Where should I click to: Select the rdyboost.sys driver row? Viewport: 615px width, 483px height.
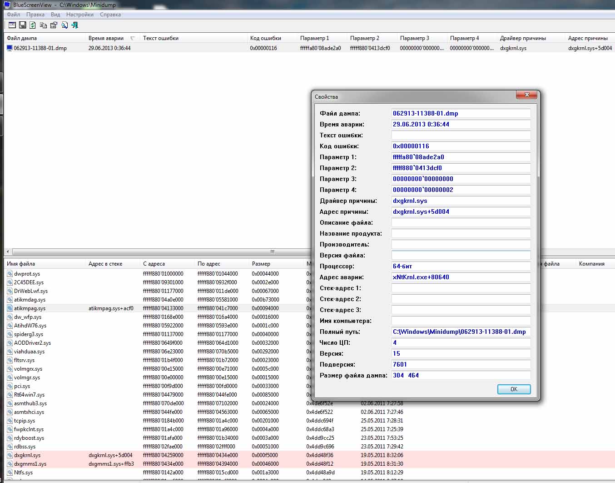coord(309,438)
